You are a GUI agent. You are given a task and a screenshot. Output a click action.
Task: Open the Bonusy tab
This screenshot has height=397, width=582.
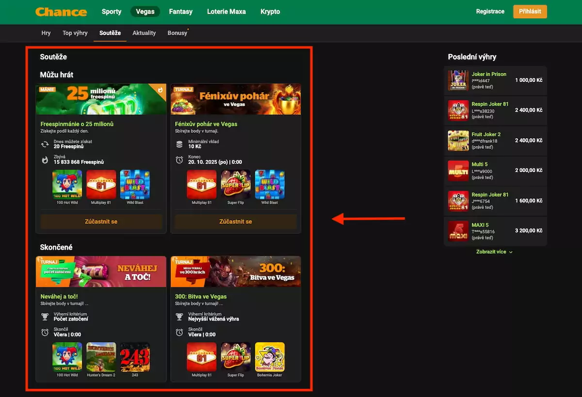click(x=177, y=33)
